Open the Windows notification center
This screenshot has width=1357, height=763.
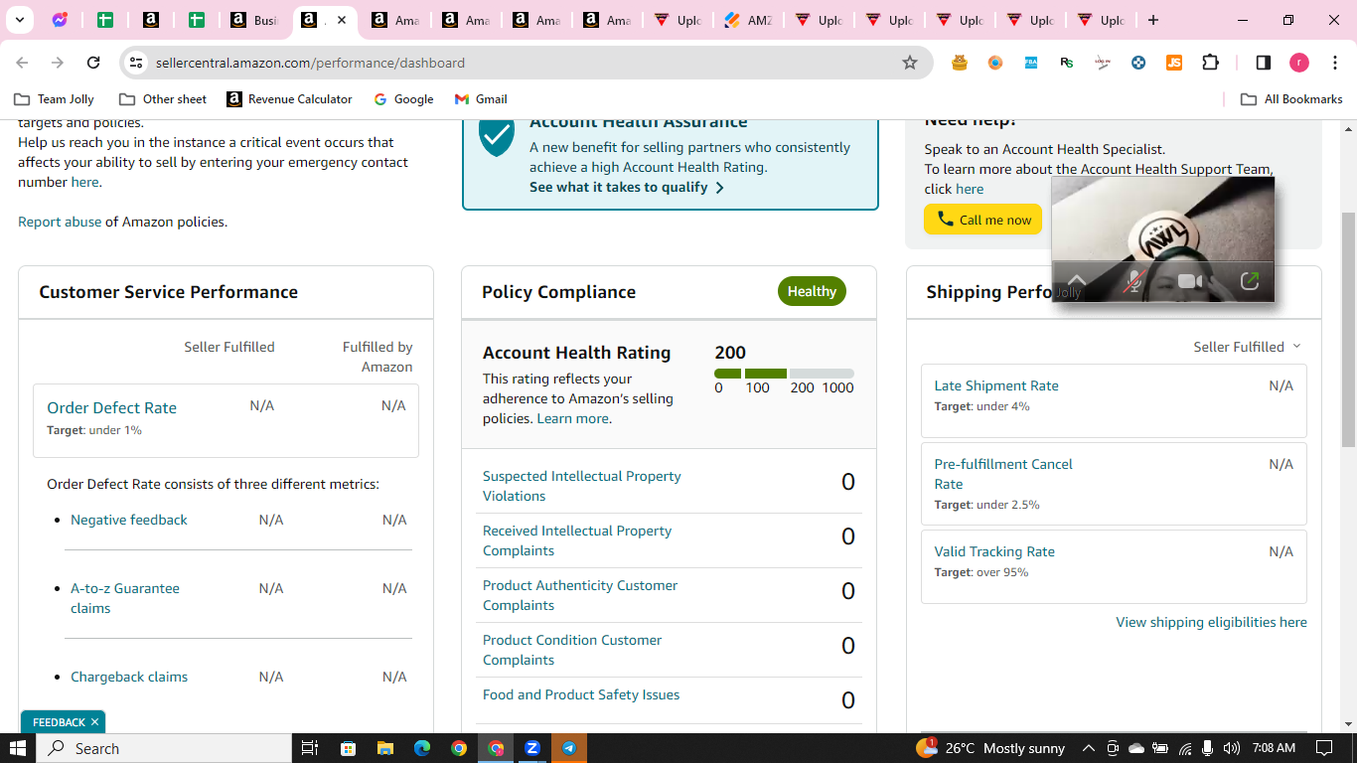tap(1324, 748)
